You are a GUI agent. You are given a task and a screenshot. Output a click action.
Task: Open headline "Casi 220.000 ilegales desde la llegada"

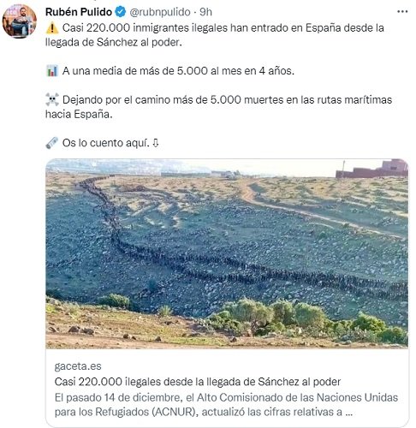pos(198,382)
